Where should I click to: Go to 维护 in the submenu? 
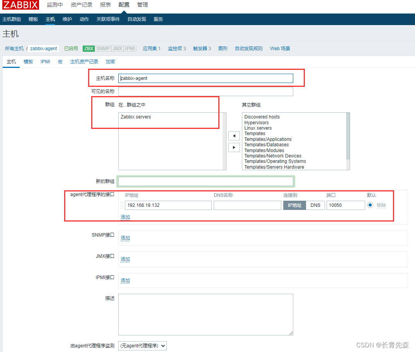[67, 19]
